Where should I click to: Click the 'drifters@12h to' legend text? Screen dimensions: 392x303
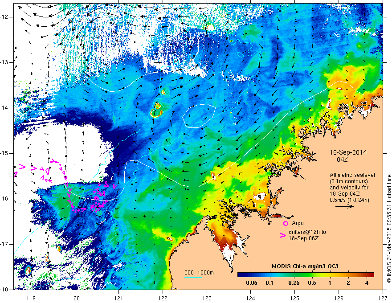[307, 232]
